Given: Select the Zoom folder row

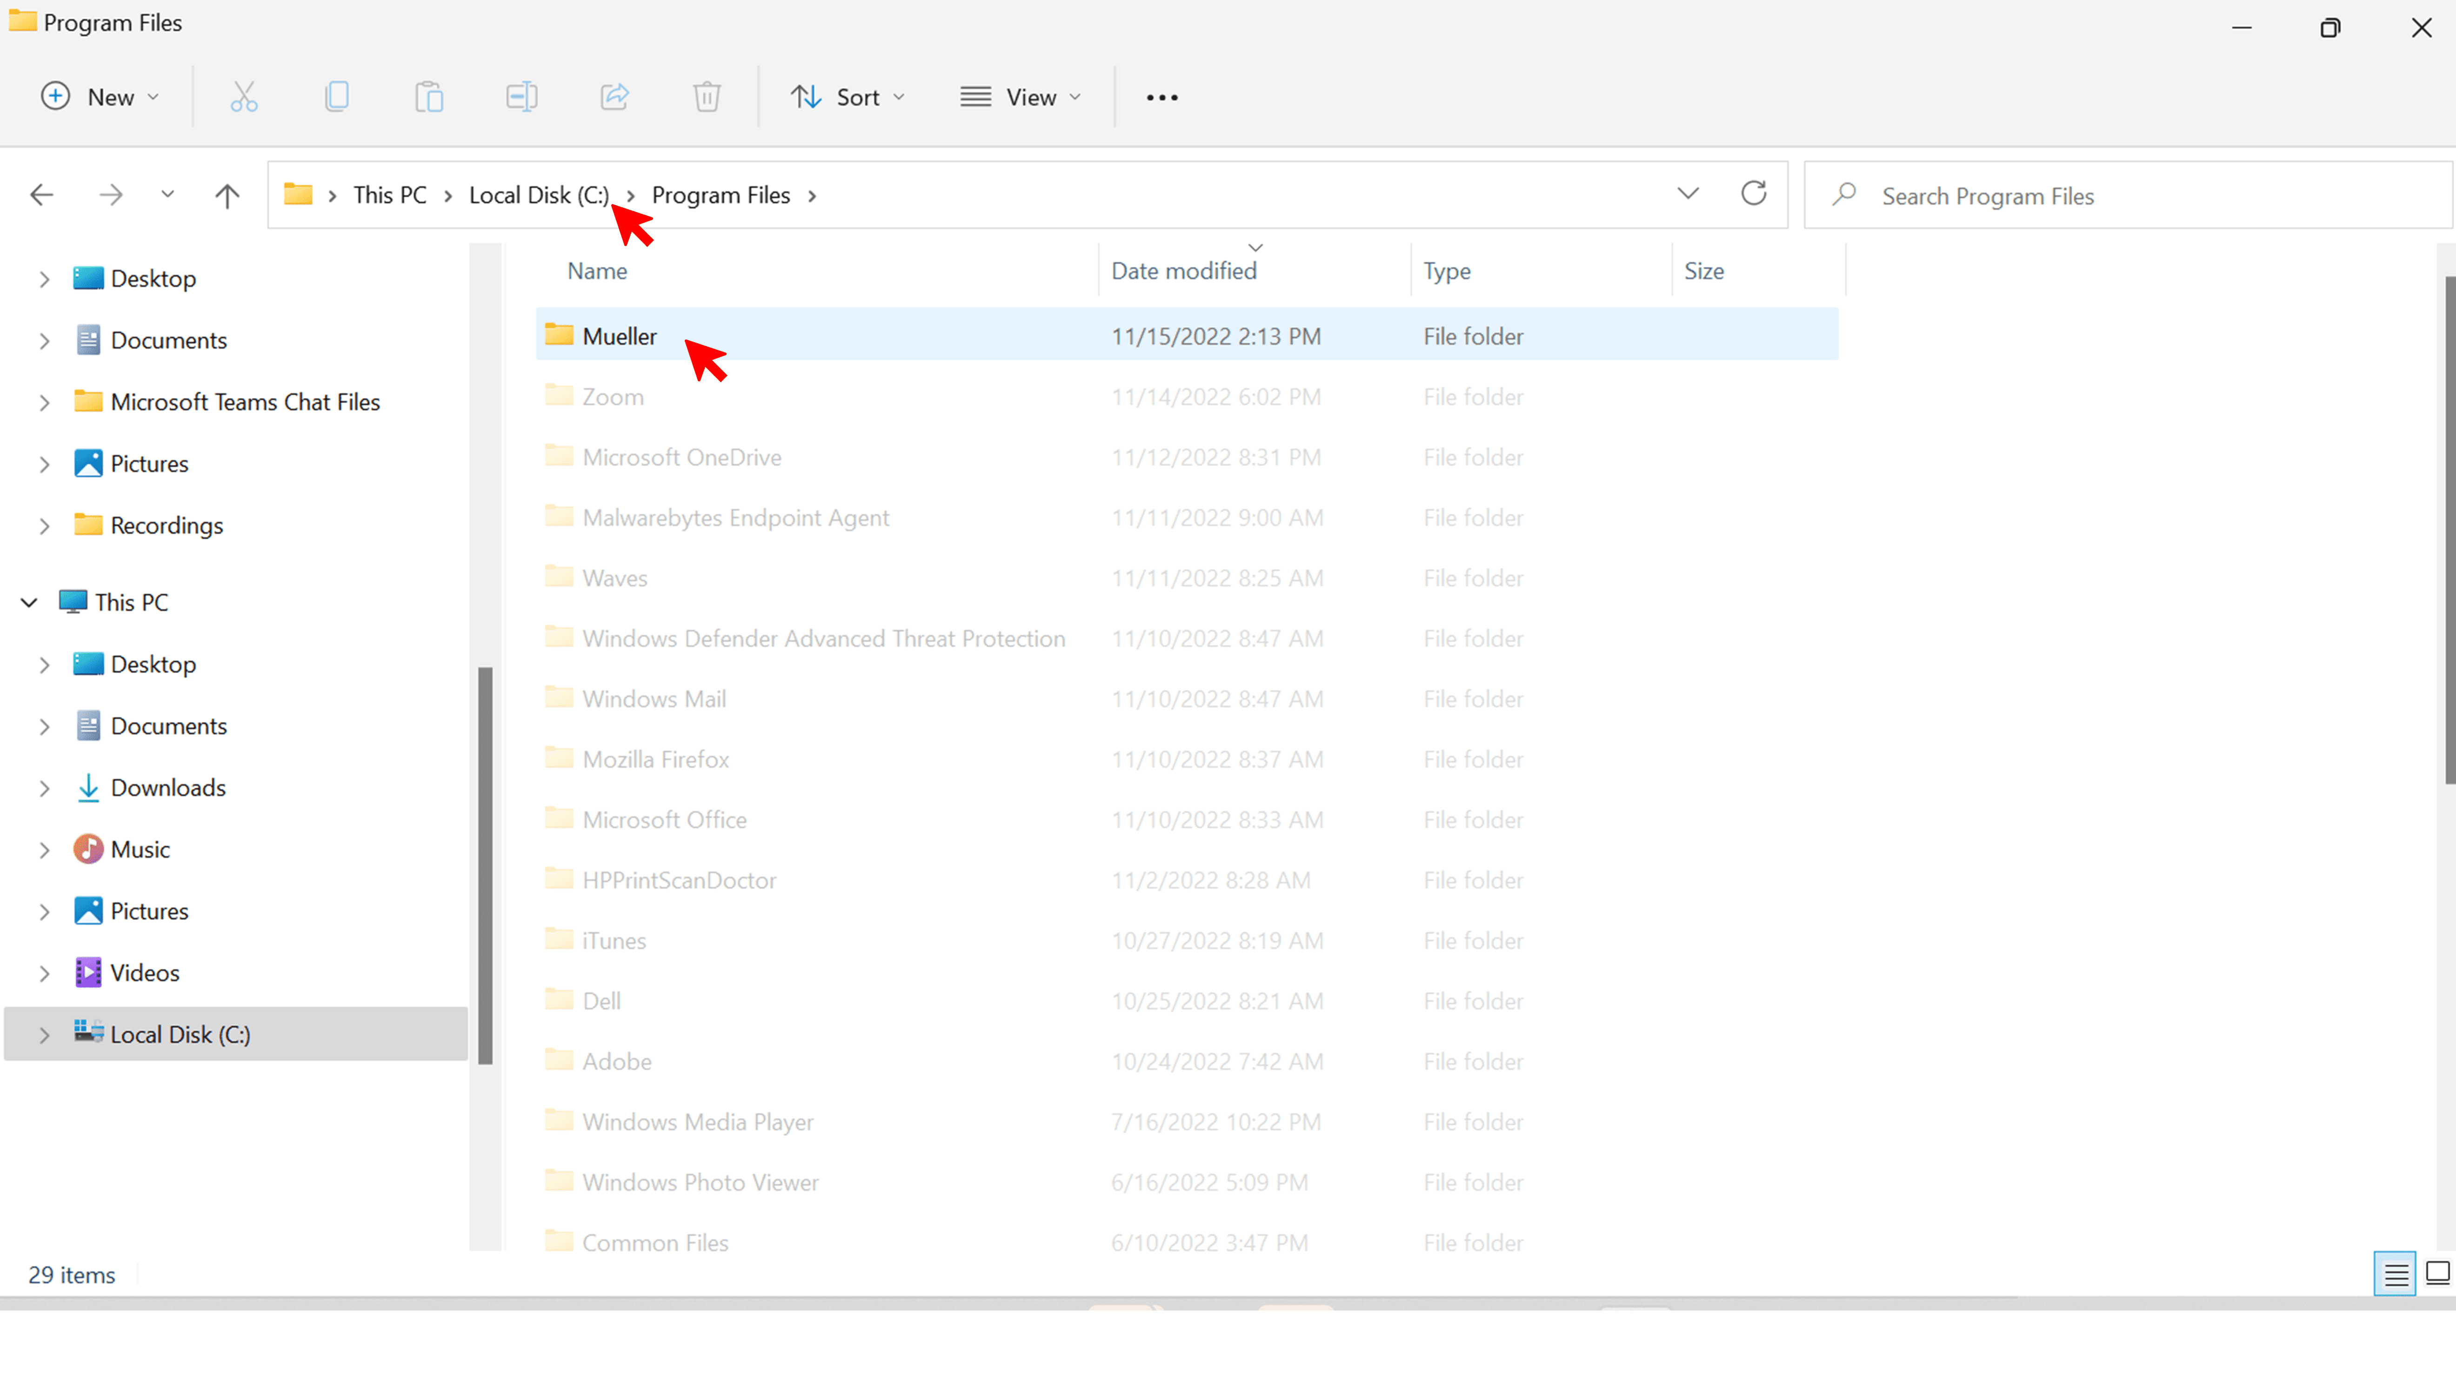Looking at the screenshot, I should 1187,397.
